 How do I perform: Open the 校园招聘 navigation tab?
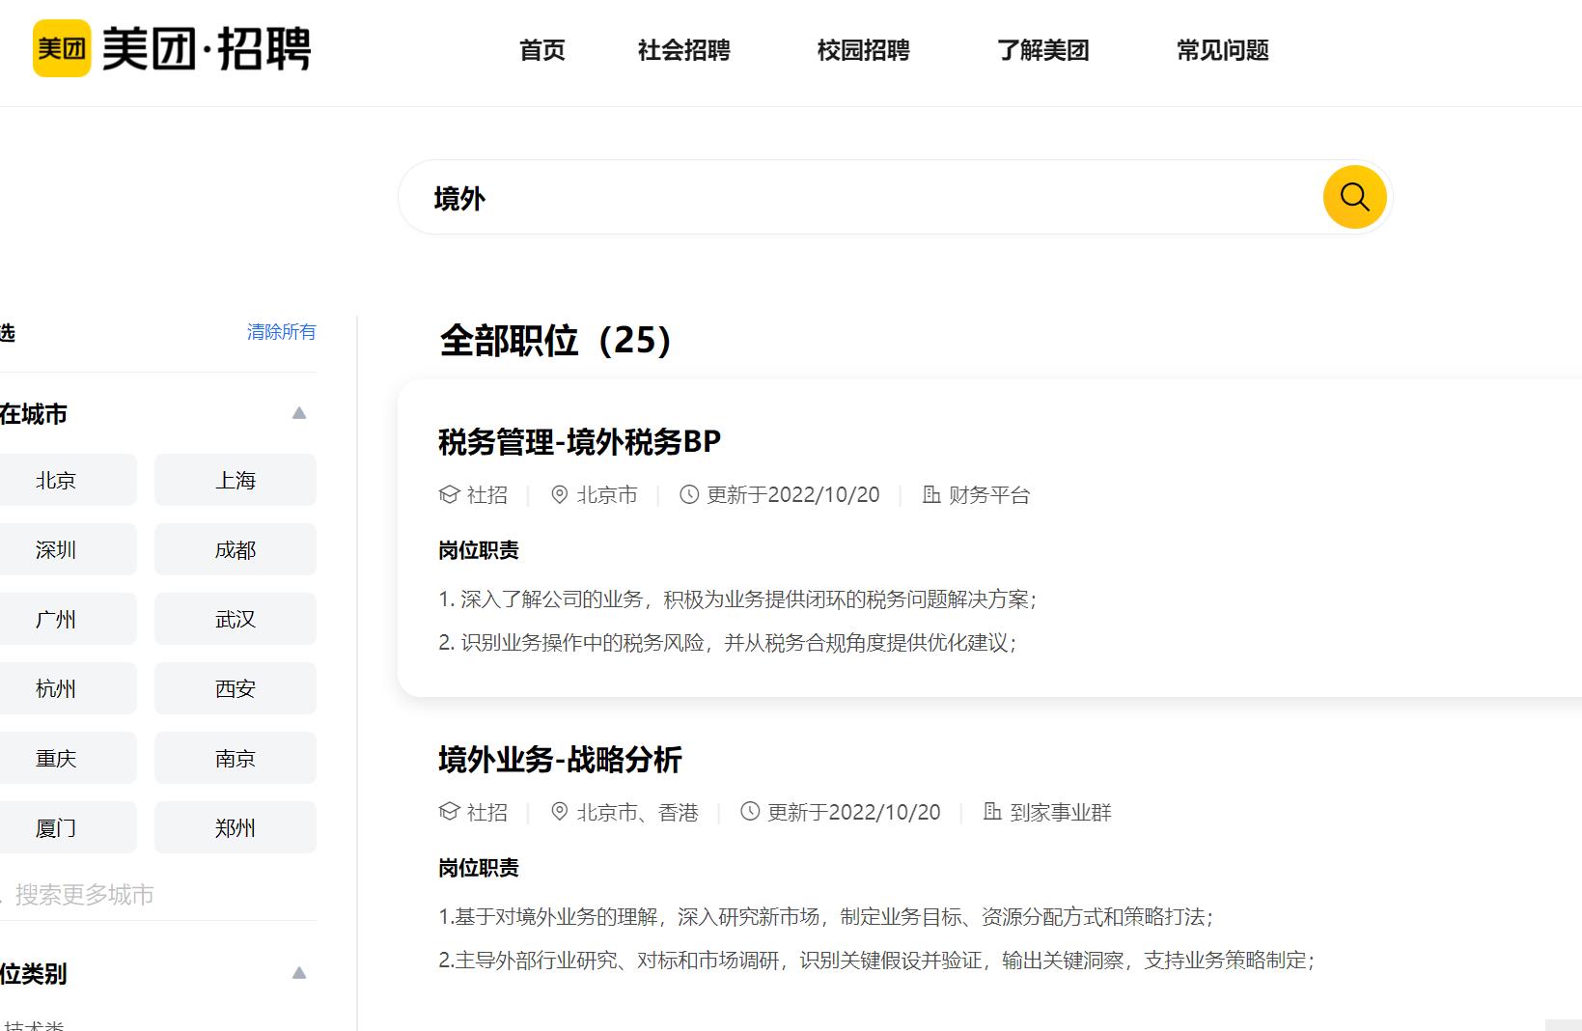click(x=863, y=50)
